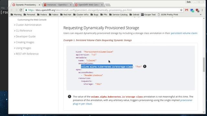Open Customizing the Web Console page
The width and height of the screenshot is (207, 116).
32,20
